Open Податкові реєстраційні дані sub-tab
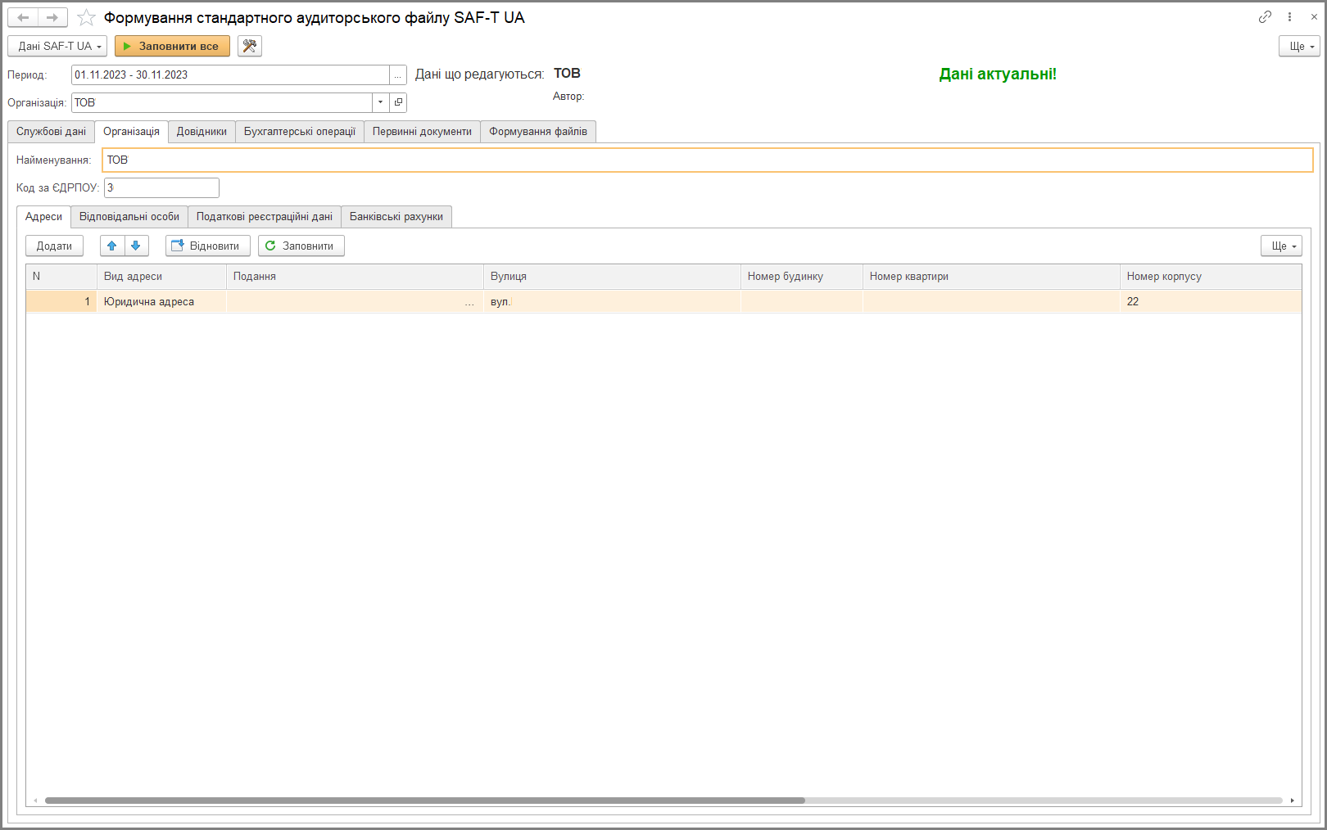Screen dimensions: 1327x830 (265, 216)
